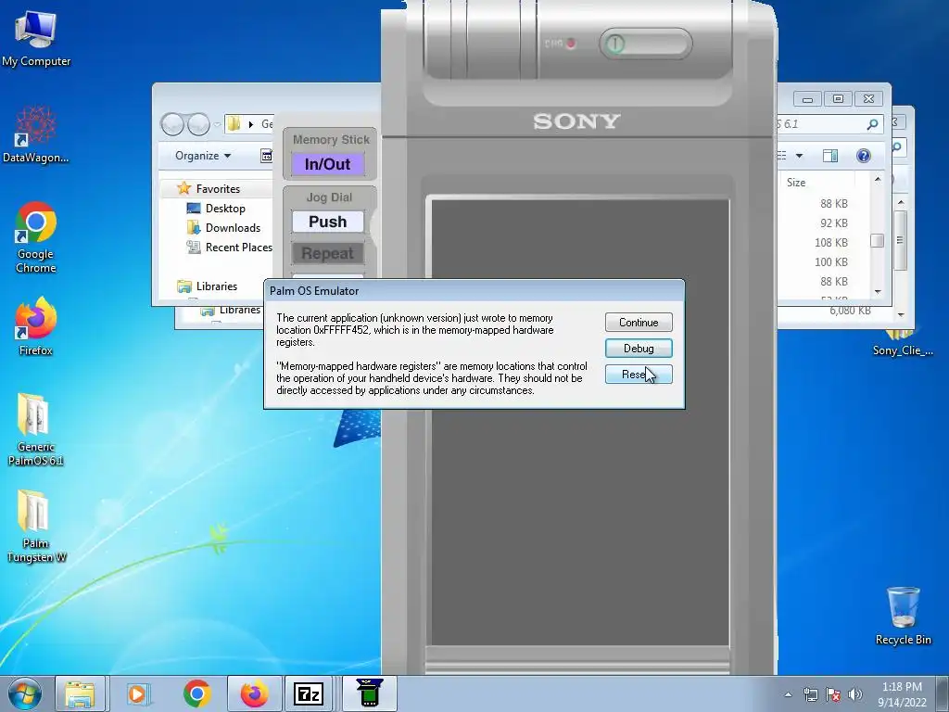Open My Computer desktop icon
The image size is (949, 712).
tap(36, 39)
